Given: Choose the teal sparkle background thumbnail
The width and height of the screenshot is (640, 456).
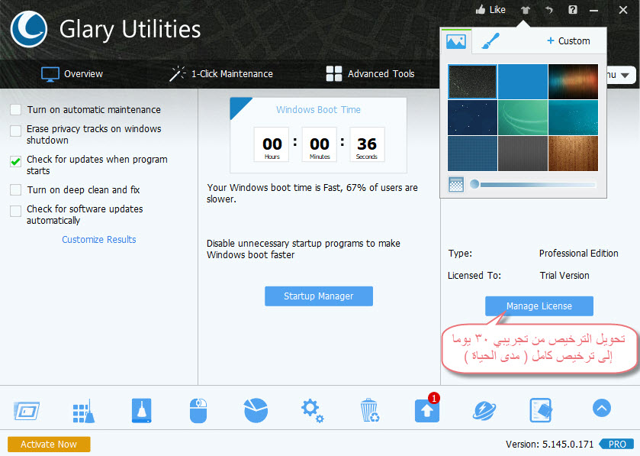Looking at the screenshot, I should pyautogui.click(x=573, y=118).
